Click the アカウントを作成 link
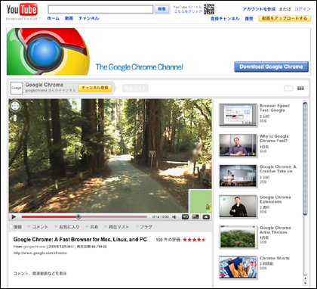Screen dimensions: 317x289 point(259,9)
